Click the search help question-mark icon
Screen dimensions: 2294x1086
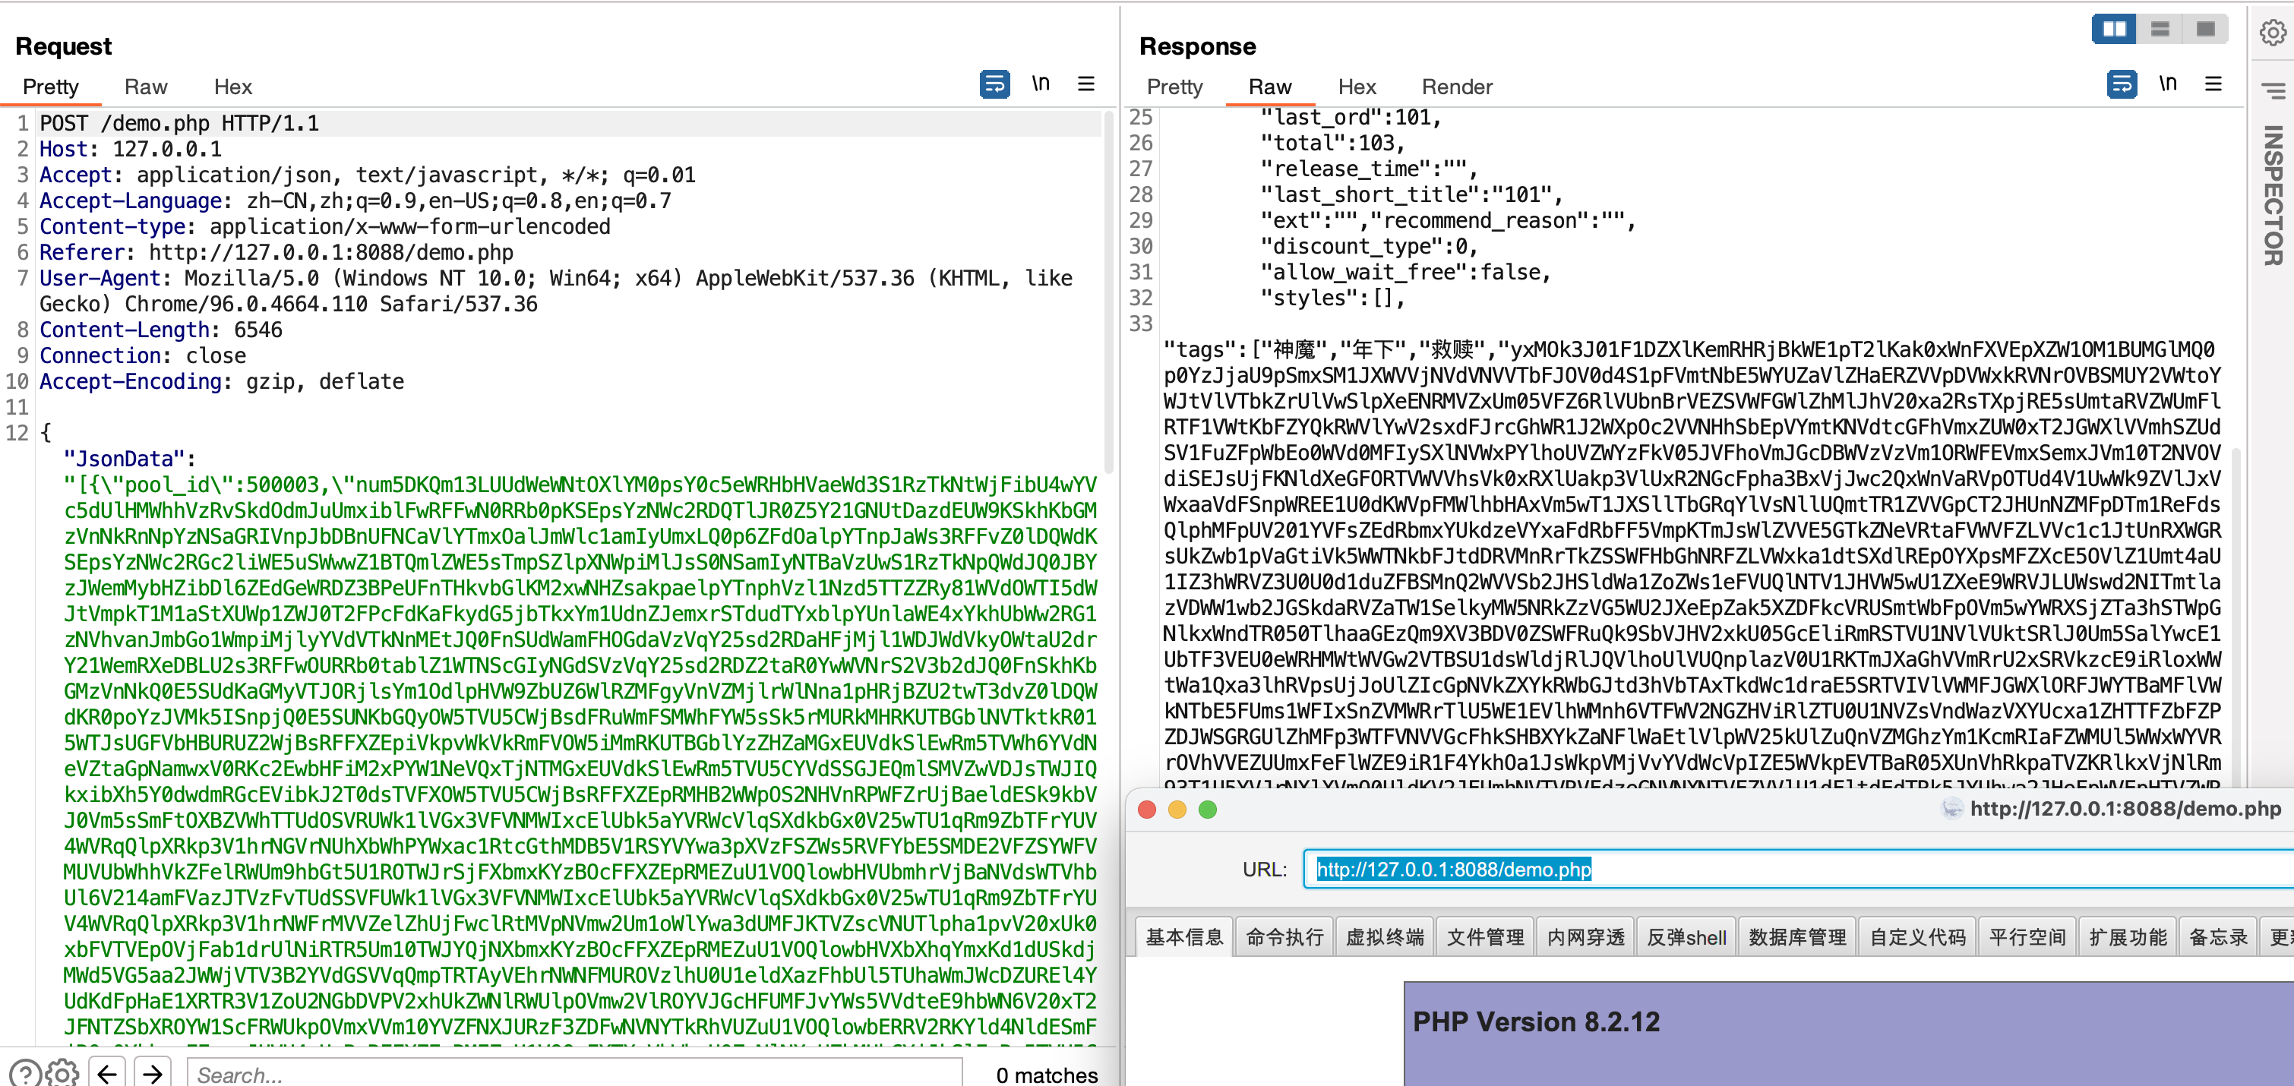point(25,1072)
